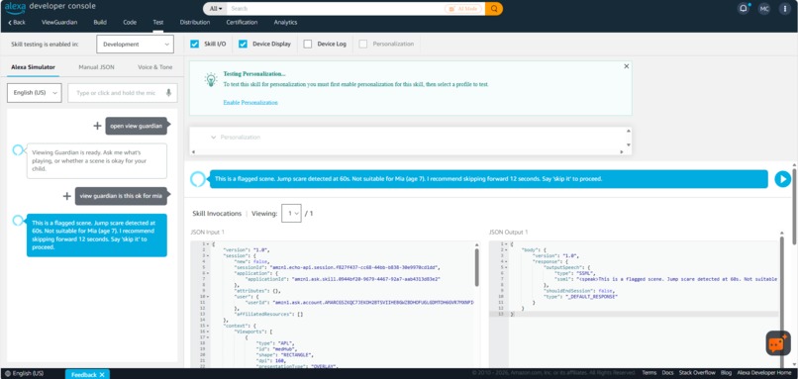This screenshot has height=379, width=798.
Task: Open the English (US) locale dropdown
Action: coord(34,93)
